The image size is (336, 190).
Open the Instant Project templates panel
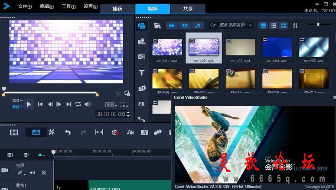pyautogui.click(x=142, y=41)
